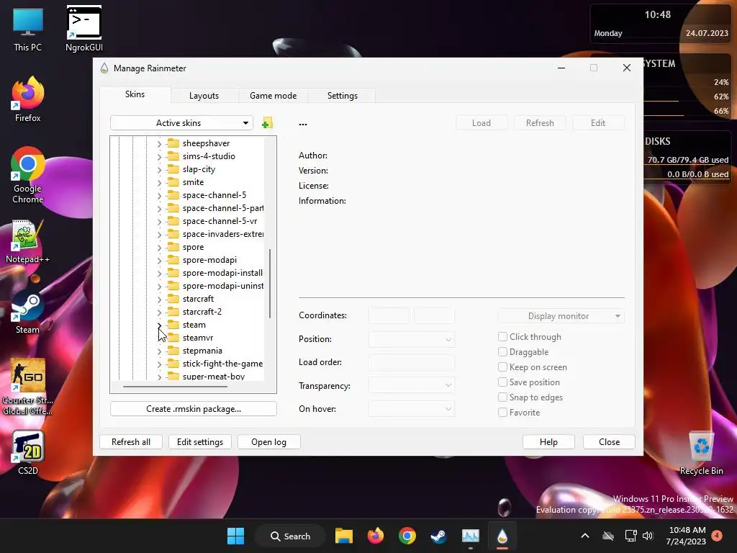Image resolution: width=737 pixels, height=553 pixels.
Task: Click the Help button
Action: [x=548, y=441]
